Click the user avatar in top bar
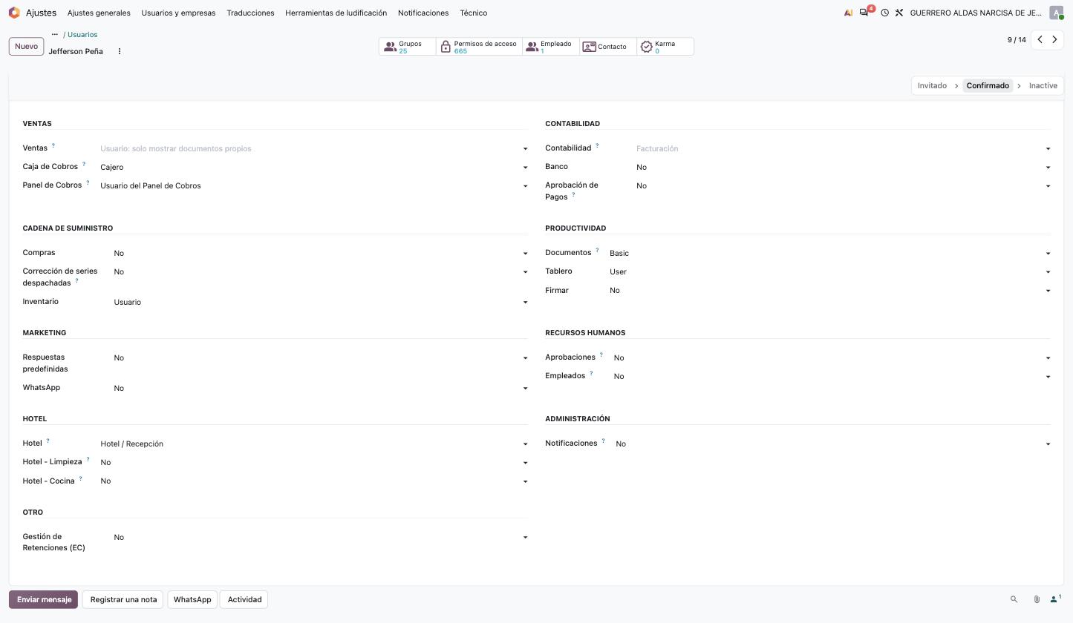Screen dimensions: 1073x623 (1057, 13)
